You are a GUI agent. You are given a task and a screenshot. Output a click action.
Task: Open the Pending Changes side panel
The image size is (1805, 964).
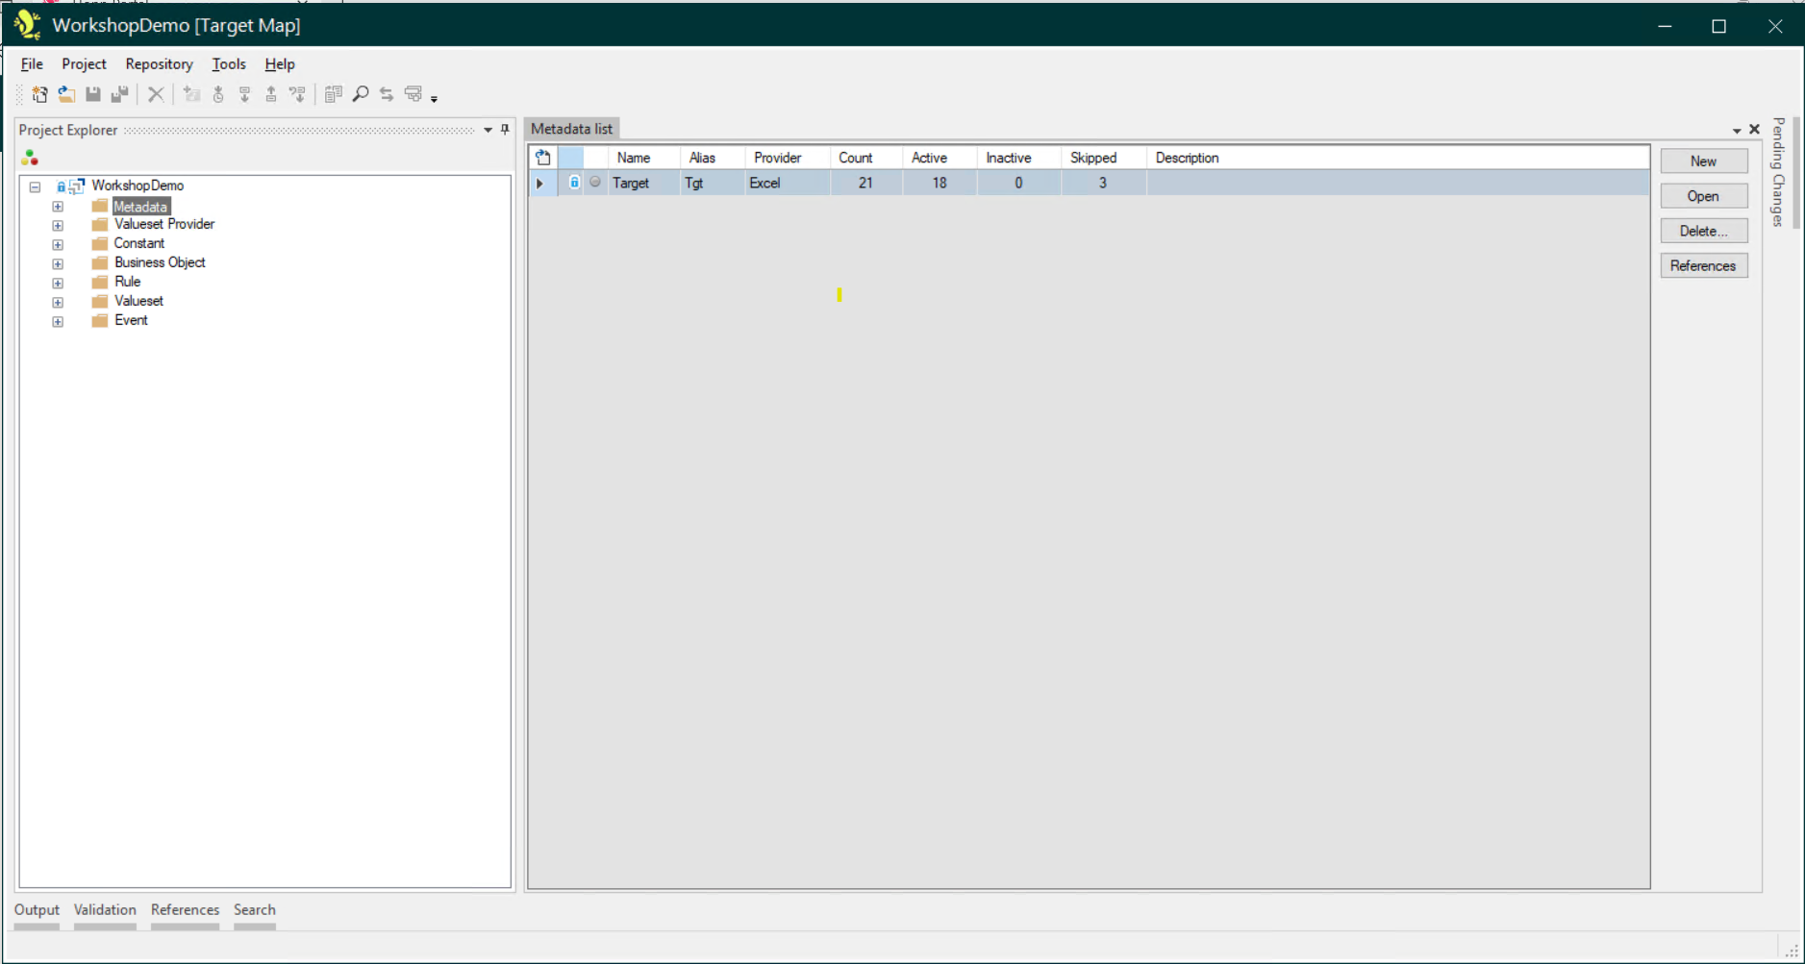click(1778, 173)
